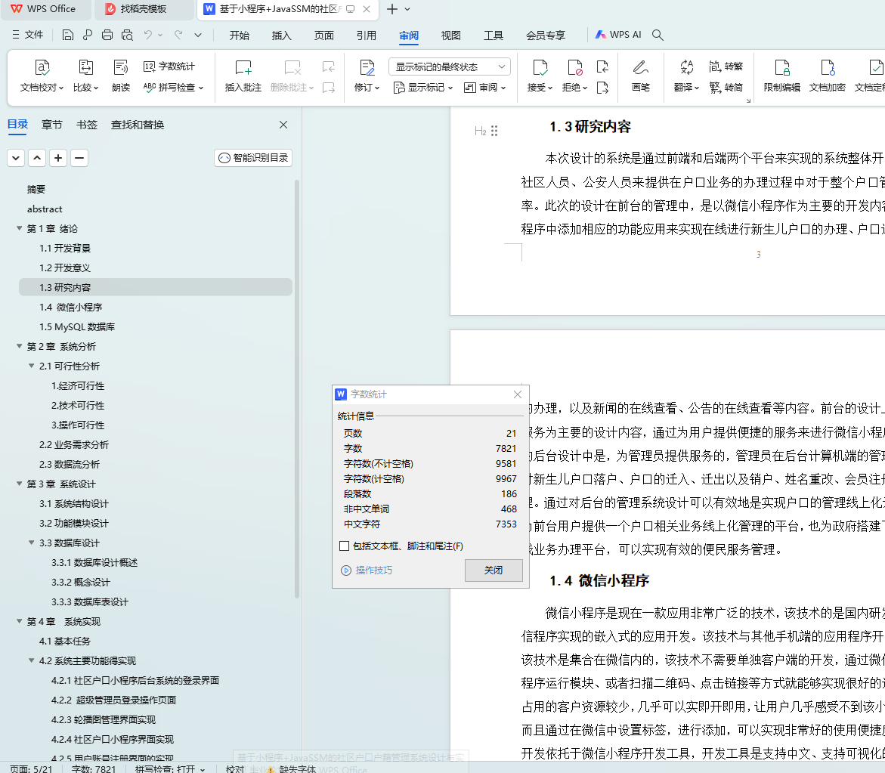Viewport: 885px width, 773px height.
Task: Collapse 2.1 可行性分析 tree node
Action: click(x=32, y=366)
